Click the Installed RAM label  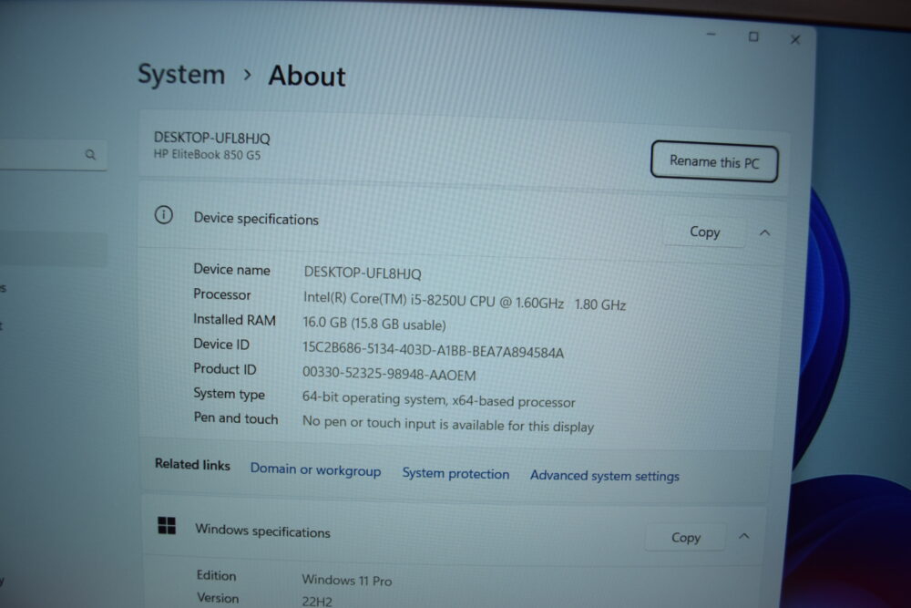[234, 320]
